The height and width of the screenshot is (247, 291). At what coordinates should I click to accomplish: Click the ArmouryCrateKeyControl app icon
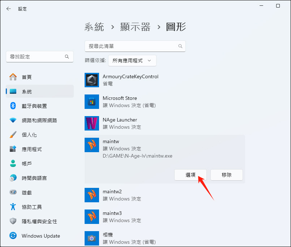tap(92, 80)
